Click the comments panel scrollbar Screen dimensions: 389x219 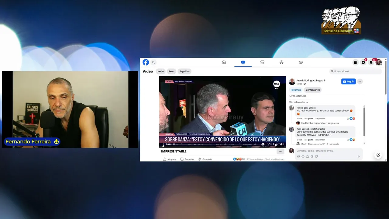(x=364, y=122)
